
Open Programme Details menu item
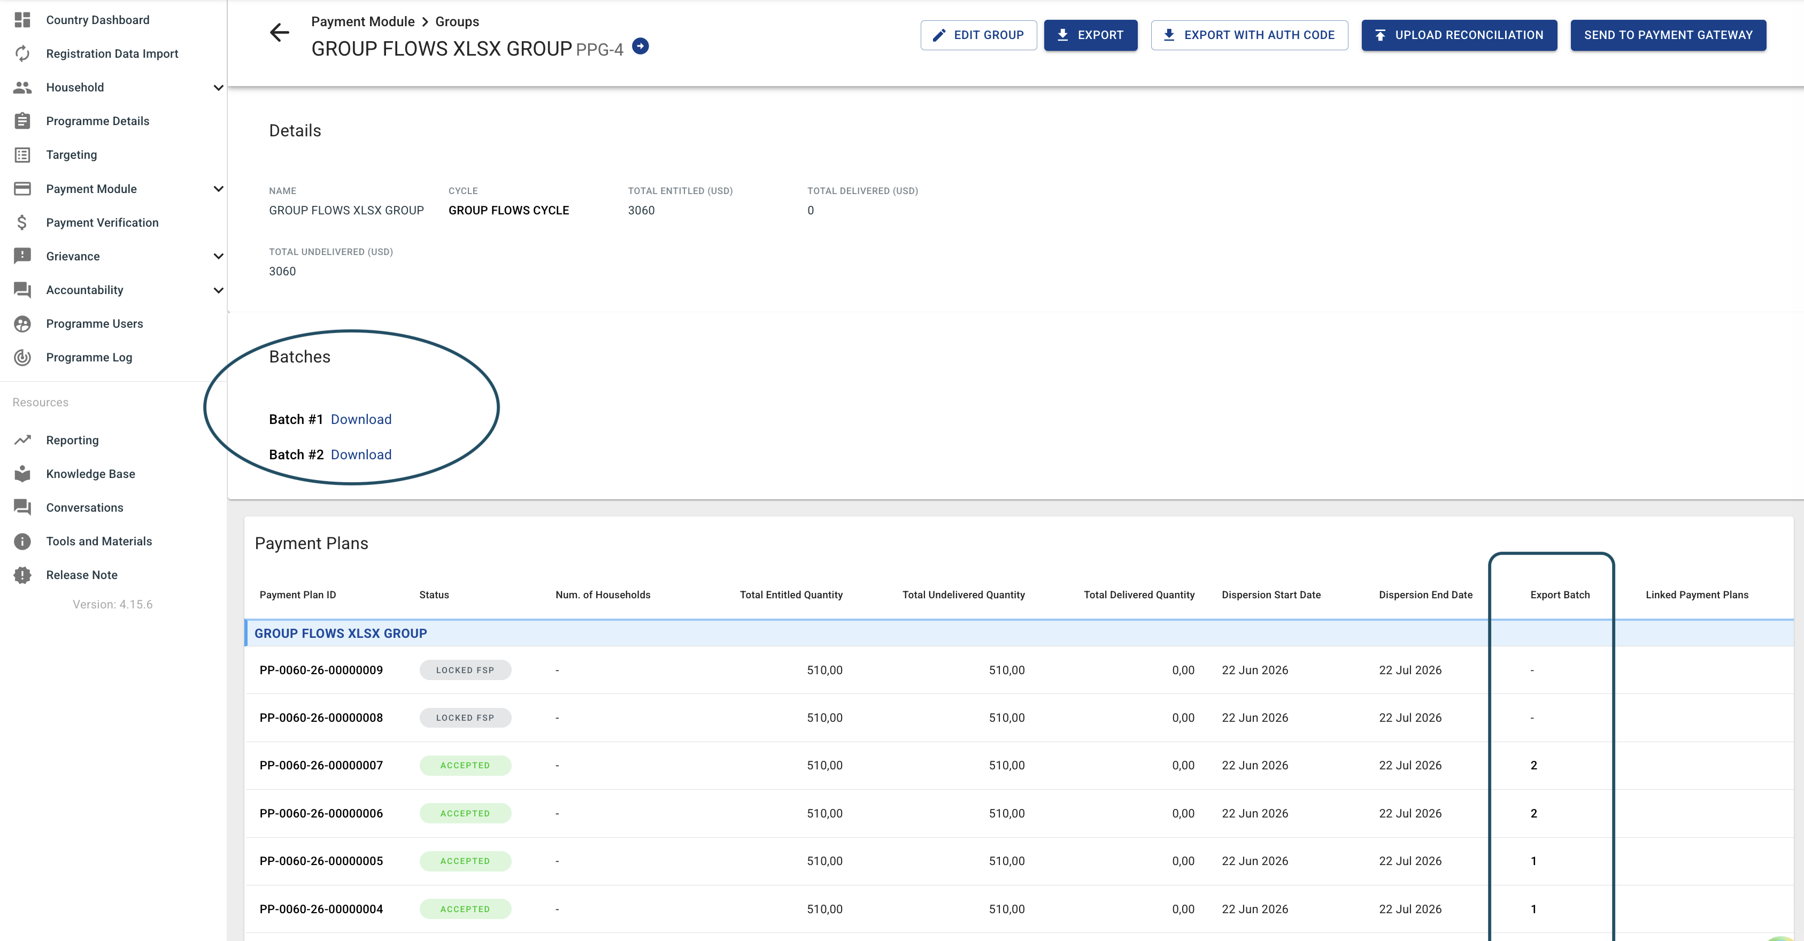click(x=97, y=120)
